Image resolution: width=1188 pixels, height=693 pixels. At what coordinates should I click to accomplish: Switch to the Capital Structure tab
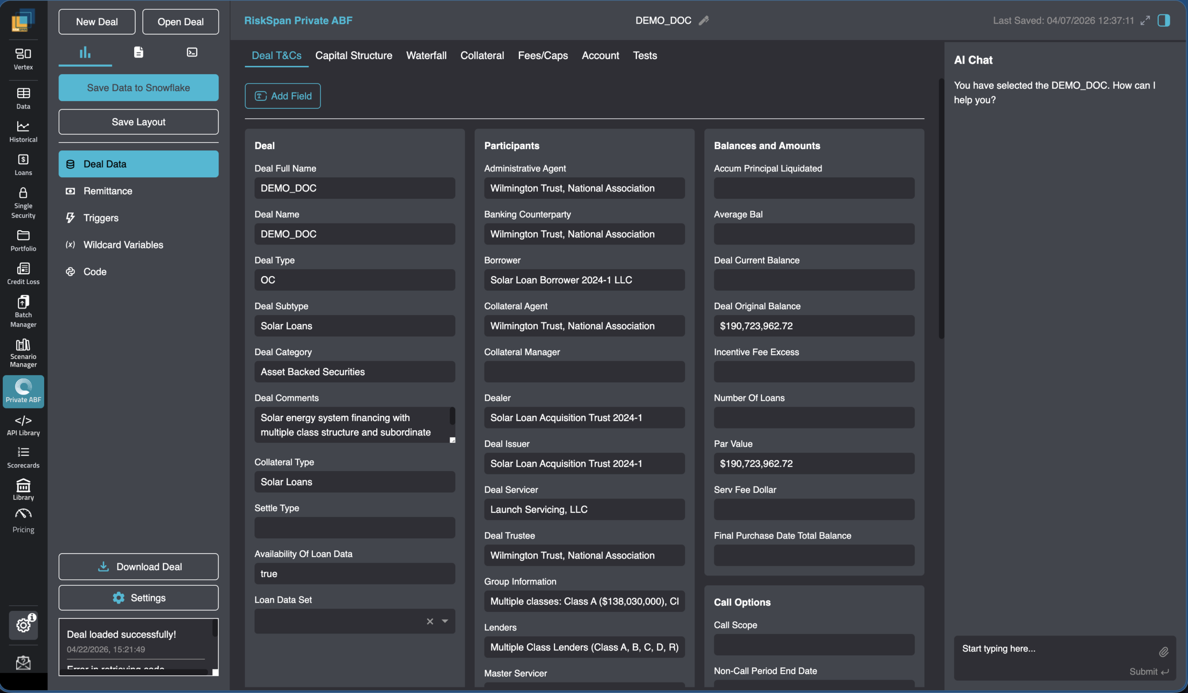pyautogui.click(x=354, y=55)
